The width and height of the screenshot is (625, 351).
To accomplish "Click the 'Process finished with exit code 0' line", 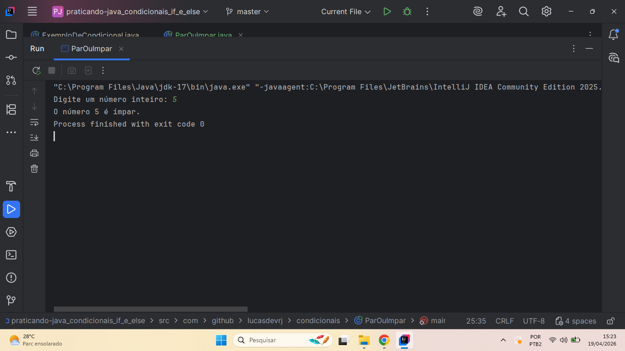I will (129, 124).
